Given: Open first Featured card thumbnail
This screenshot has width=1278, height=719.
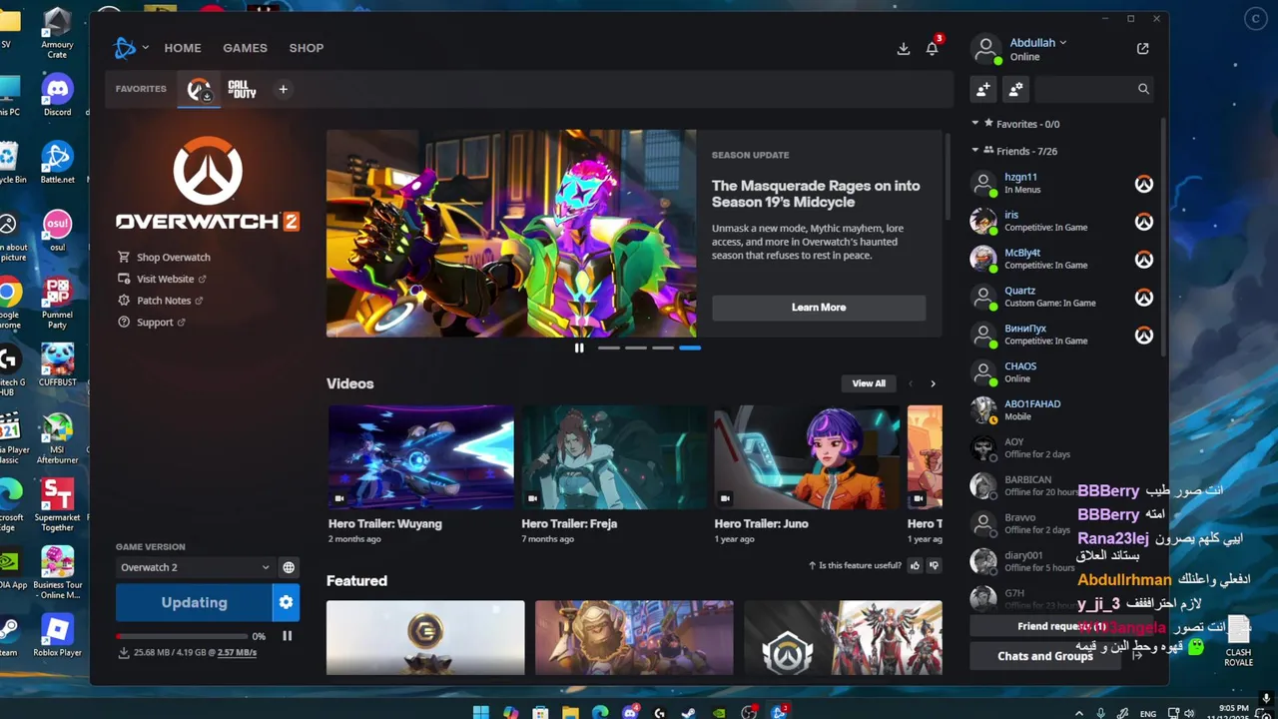Looking at the screenshot, I should (x=425, y=637).
